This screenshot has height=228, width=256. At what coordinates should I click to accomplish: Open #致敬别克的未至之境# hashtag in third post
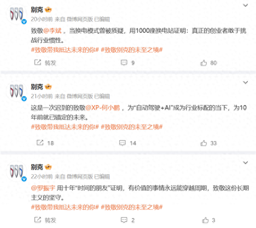132,207
